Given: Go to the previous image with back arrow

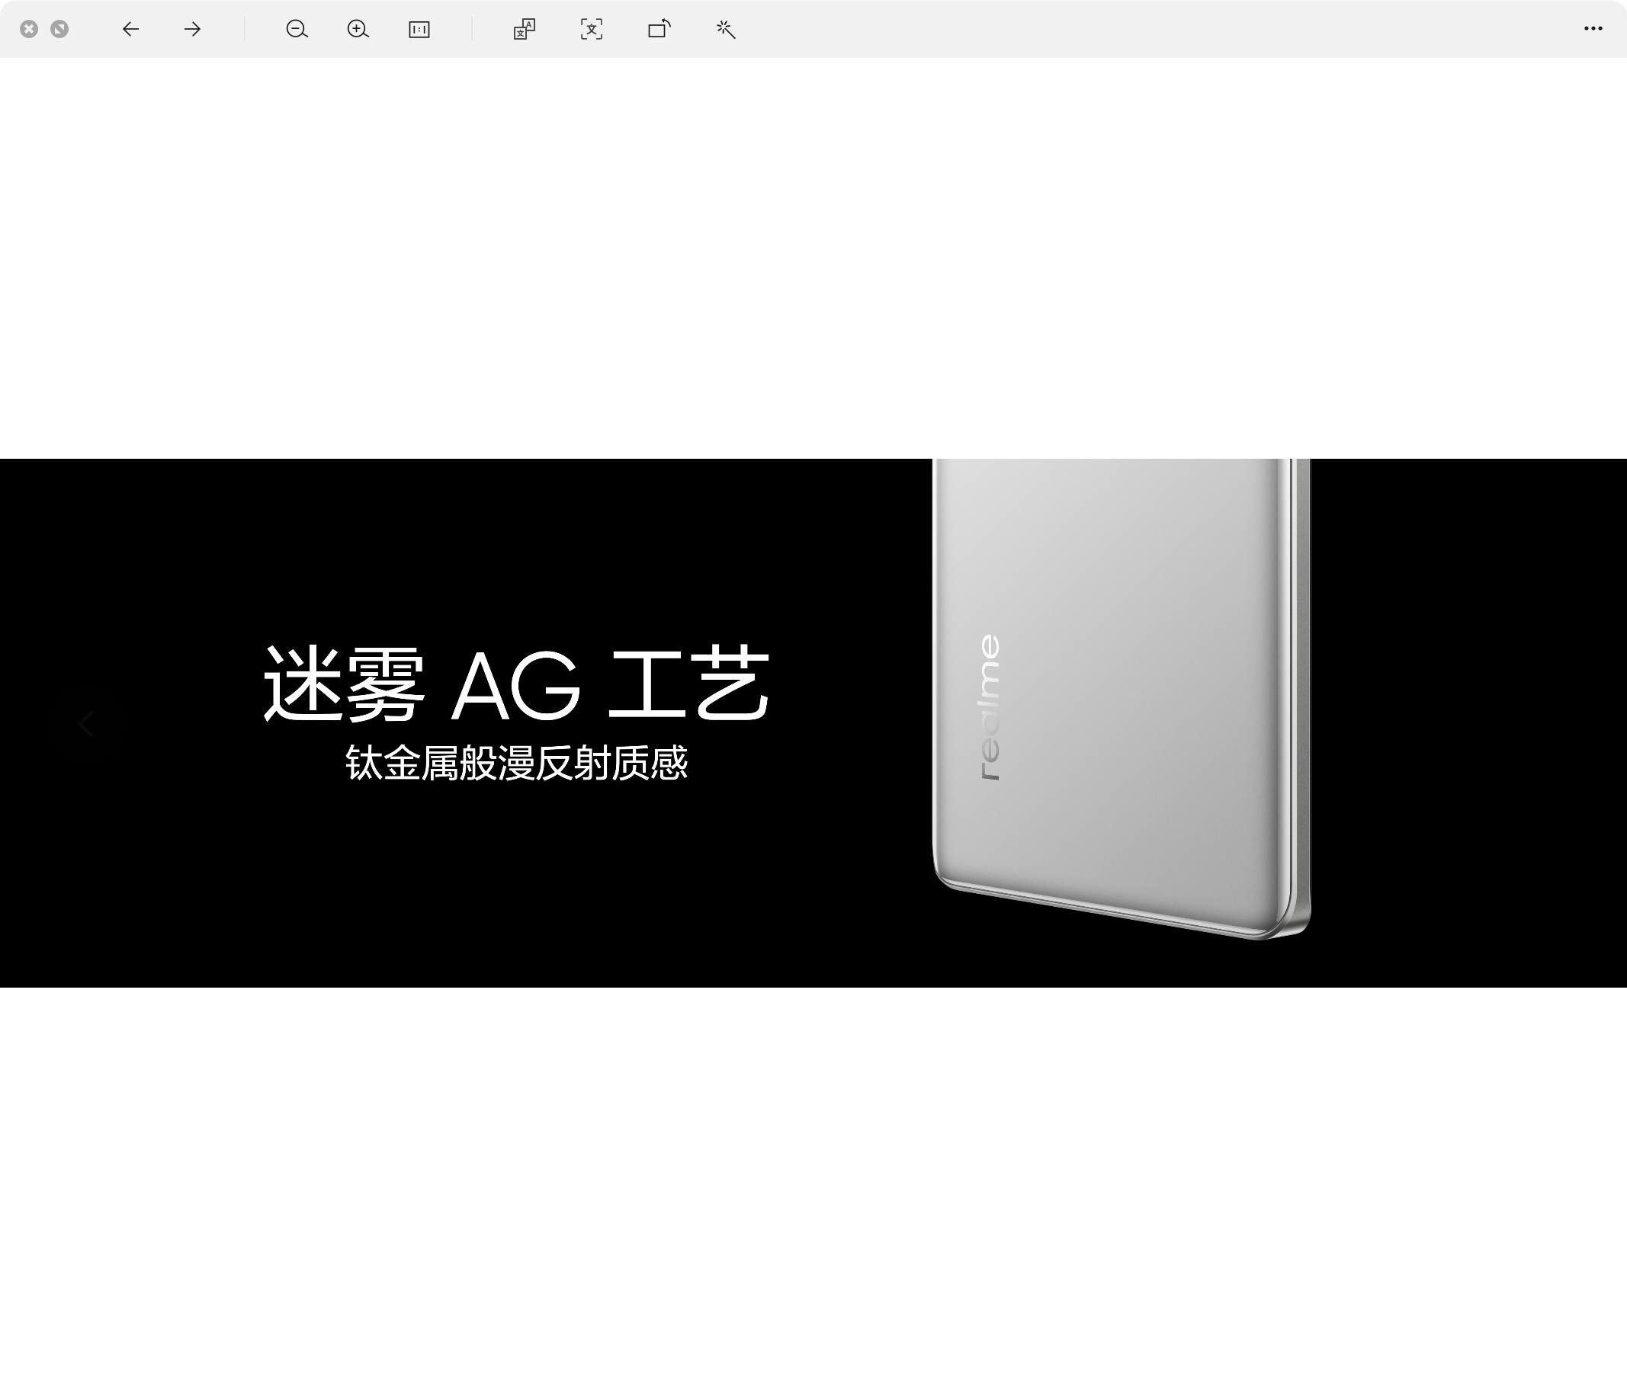Looking at the screenshot, I should 130,30.
